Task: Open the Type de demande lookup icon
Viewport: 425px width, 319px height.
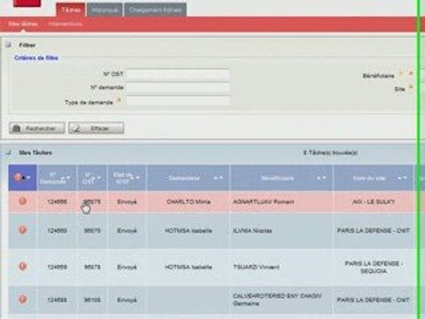Action: coord(120,101)
